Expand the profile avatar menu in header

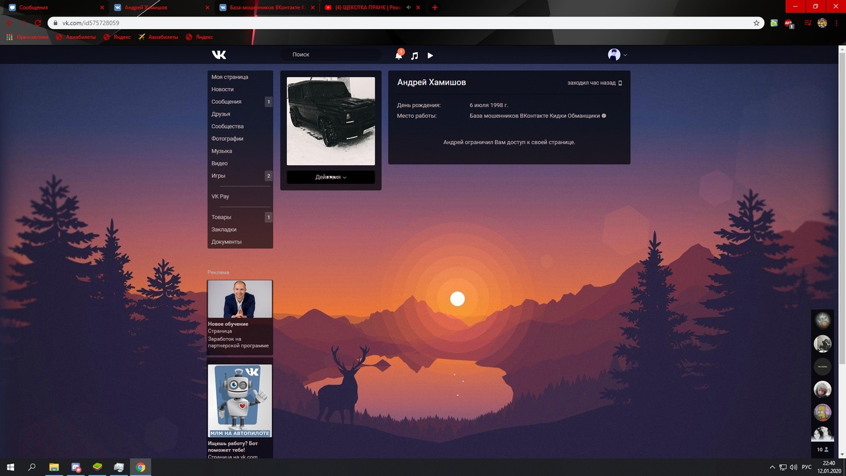pyautogui.click(x=617, y=55)
